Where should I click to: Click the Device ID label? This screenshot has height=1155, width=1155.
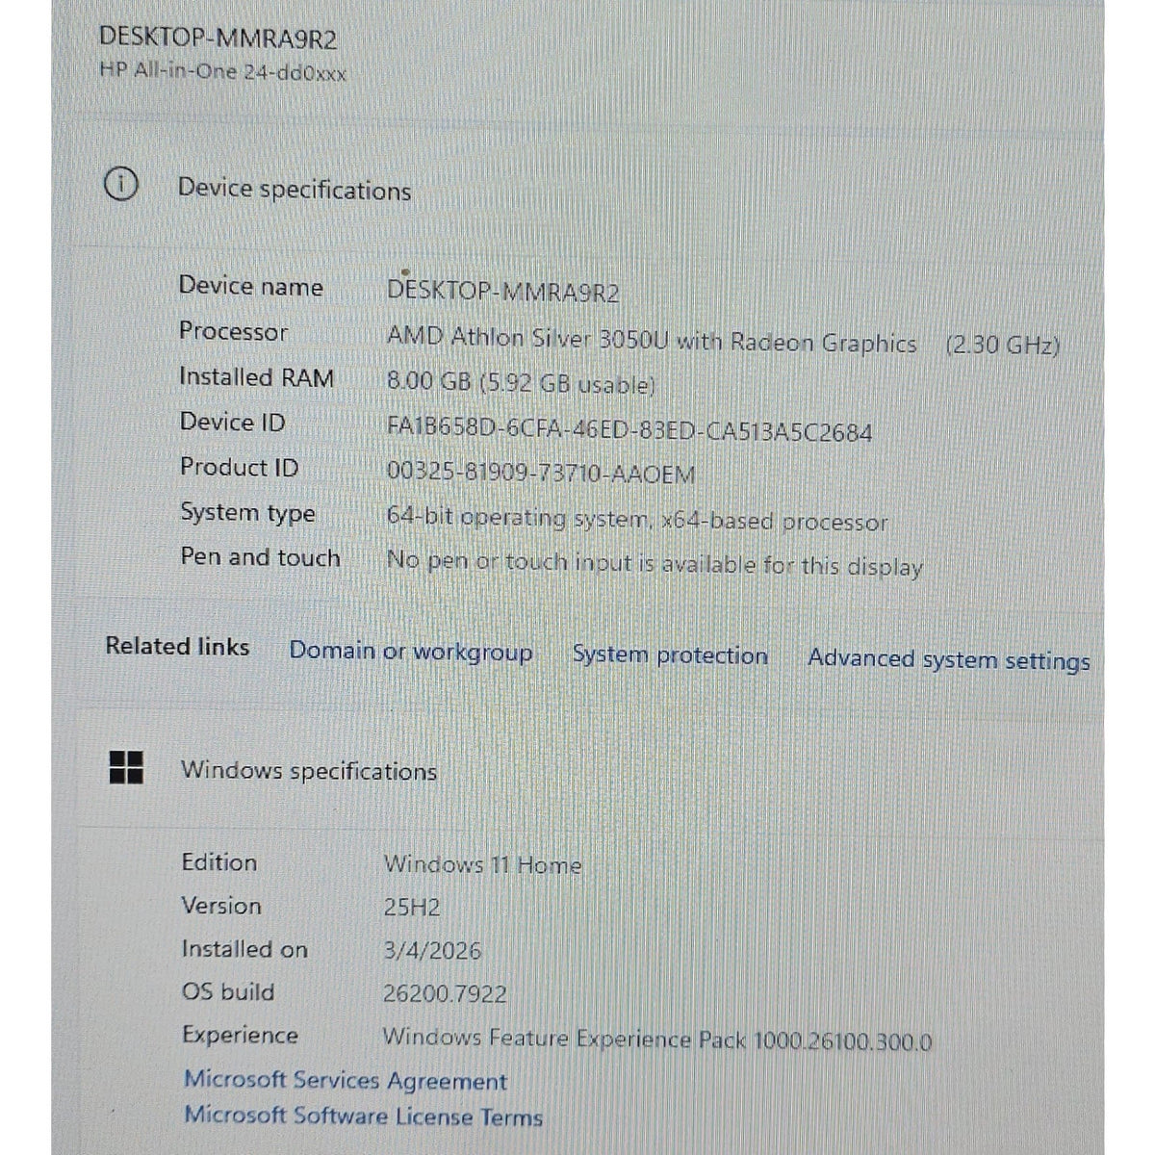pyautogui.click(x=233, y=422)
